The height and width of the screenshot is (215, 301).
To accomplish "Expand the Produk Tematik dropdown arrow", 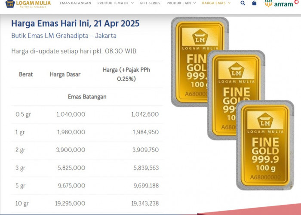I will pos(132,3).
